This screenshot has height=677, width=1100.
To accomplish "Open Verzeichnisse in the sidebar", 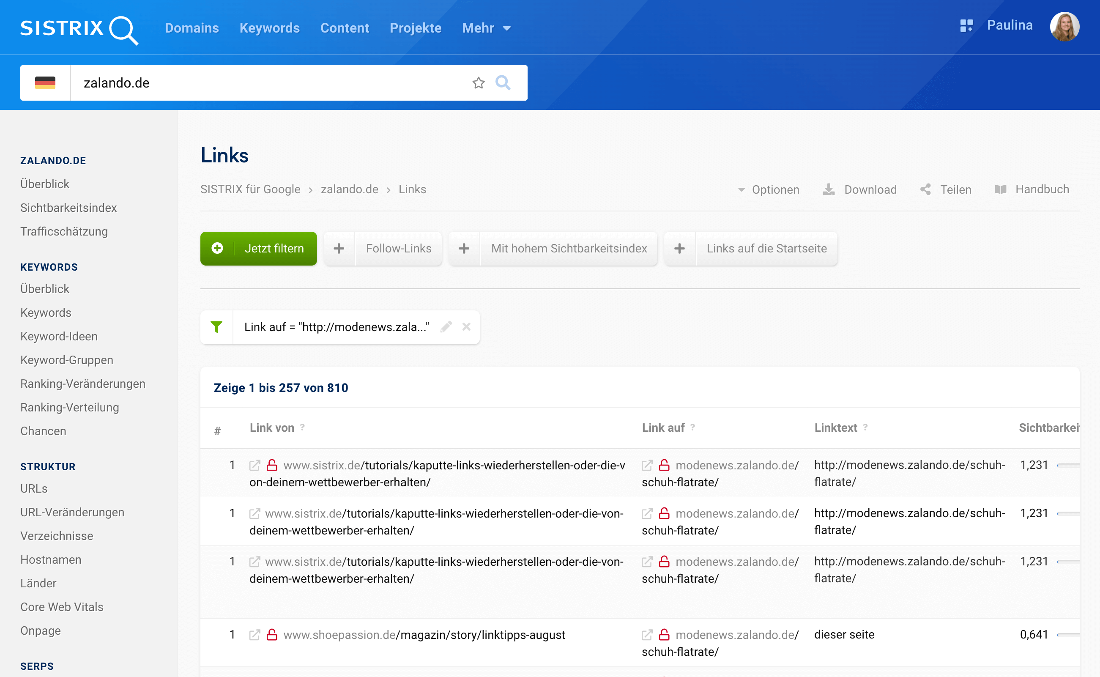I will coord(56,536).
